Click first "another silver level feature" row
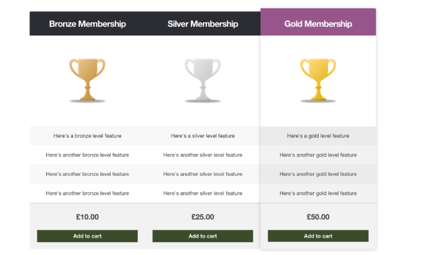 coord(203,155)
